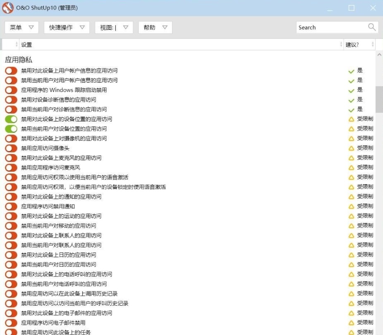The height and width of the screenshot is (335, 383).
Task: Click the warning triangle beside 禁用对此设备上的电子邮件的应用访问
Action: 352,313
